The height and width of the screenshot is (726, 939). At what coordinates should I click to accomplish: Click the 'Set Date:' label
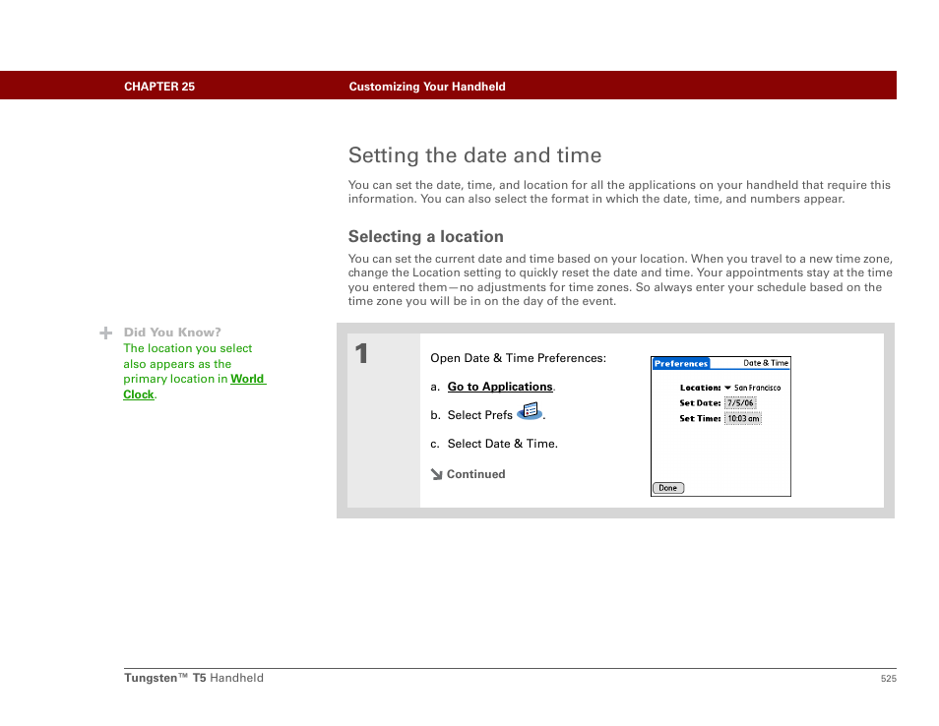(x=700, y=403)
